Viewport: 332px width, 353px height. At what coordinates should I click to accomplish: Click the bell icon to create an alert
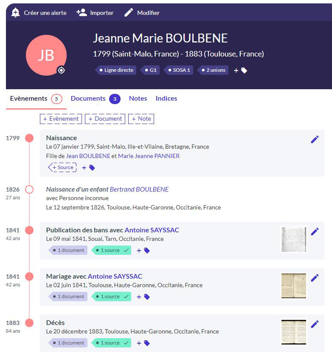click(x=16, y=13)
